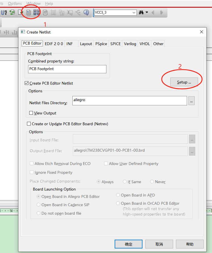Enable the View Output checkbox

31,113
